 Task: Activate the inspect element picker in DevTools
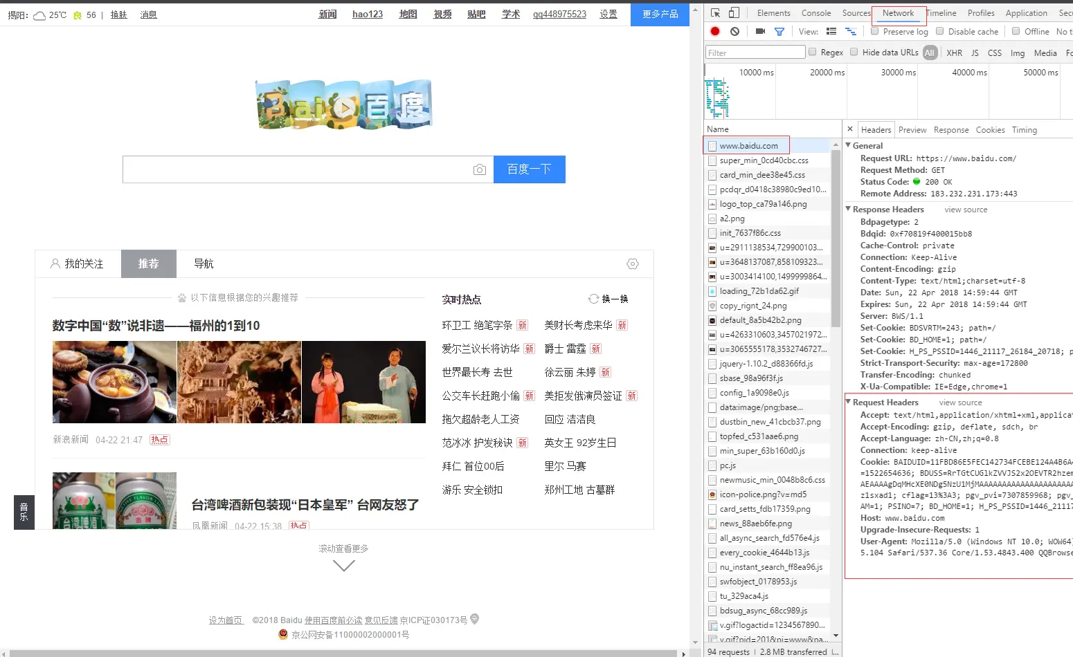click(x=716, y=13)
